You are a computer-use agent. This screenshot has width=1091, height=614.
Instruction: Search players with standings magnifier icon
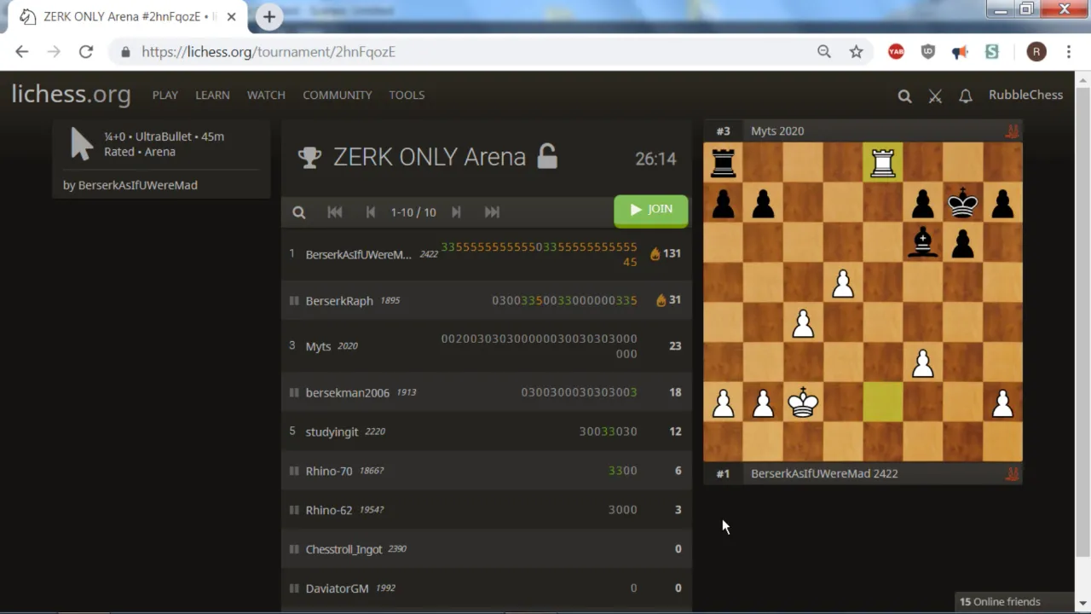(299, 212)
